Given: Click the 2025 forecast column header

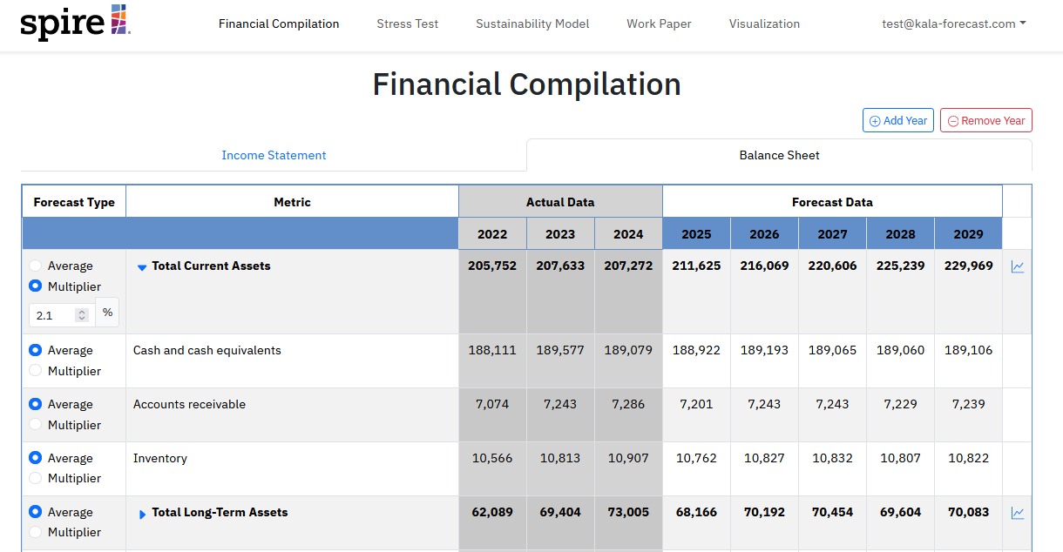Looking at the screenshot, I should (696, 233).
